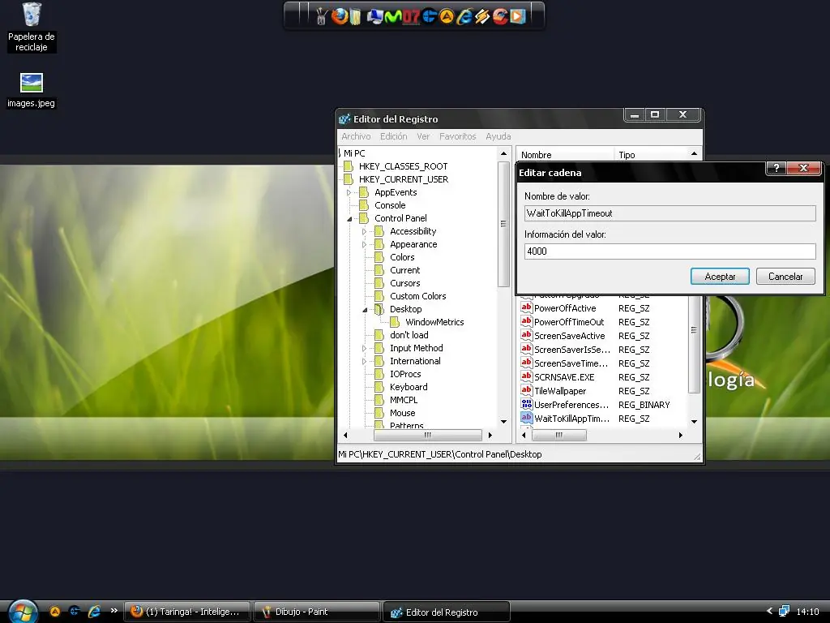Expand hidden system tray icons arrow

coord(770,612)
